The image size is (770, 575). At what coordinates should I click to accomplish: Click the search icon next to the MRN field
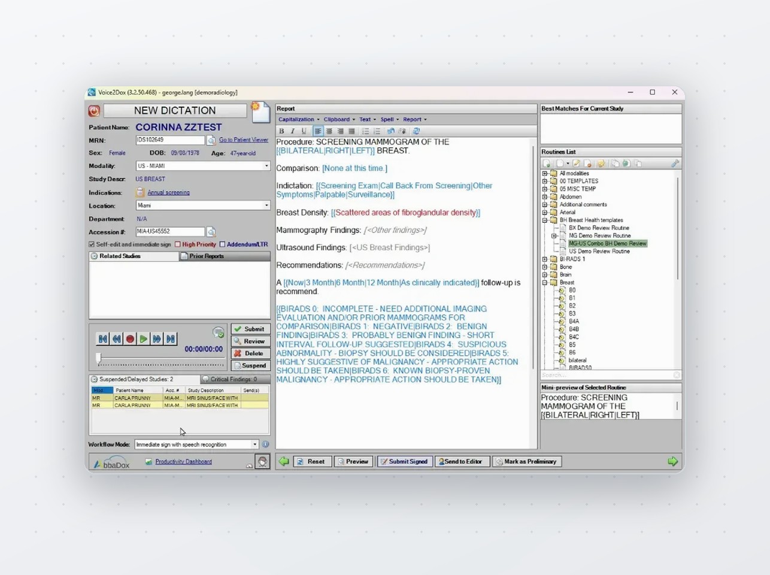211,140
